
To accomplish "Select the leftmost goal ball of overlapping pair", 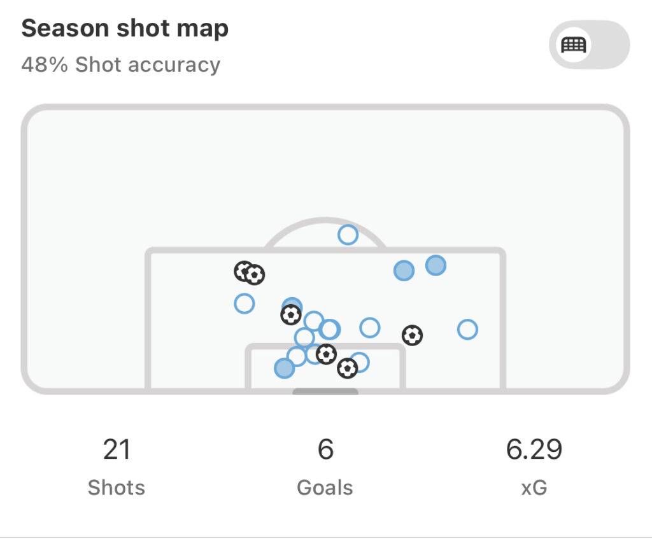I will [x=243, y=271].
